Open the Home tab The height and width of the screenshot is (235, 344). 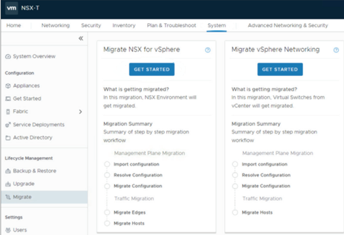coord(14,25)
